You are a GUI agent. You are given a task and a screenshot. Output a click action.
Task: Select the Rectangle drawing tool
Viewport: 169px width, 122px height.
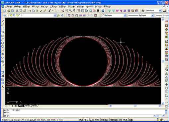coord(3,36)
